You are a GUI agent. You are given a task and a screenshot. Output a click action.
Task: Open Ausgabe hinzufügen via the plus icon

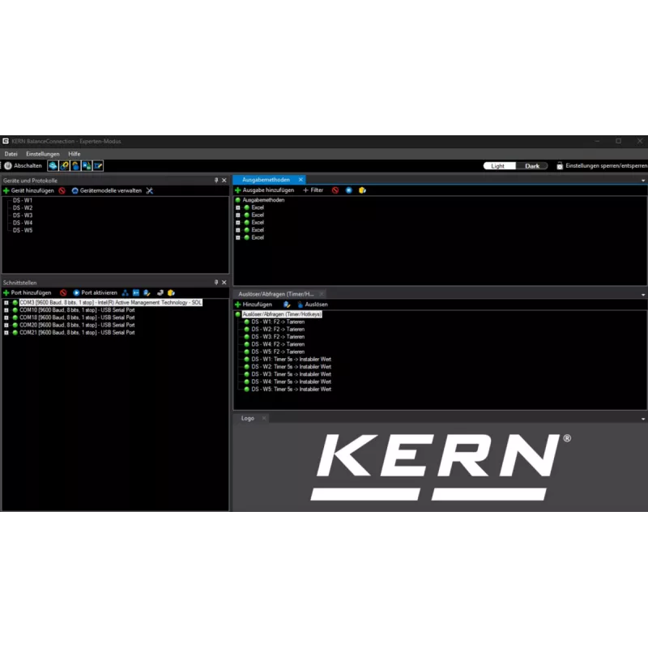point(237,190)
